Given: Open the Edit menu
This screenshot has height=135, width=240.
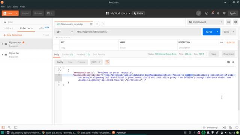Looking at the screenshot, I should pos(9,7).
